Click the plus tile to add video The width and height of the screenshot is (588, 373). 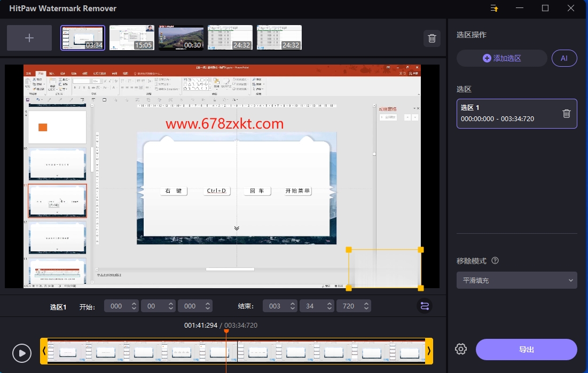[29, 38]
